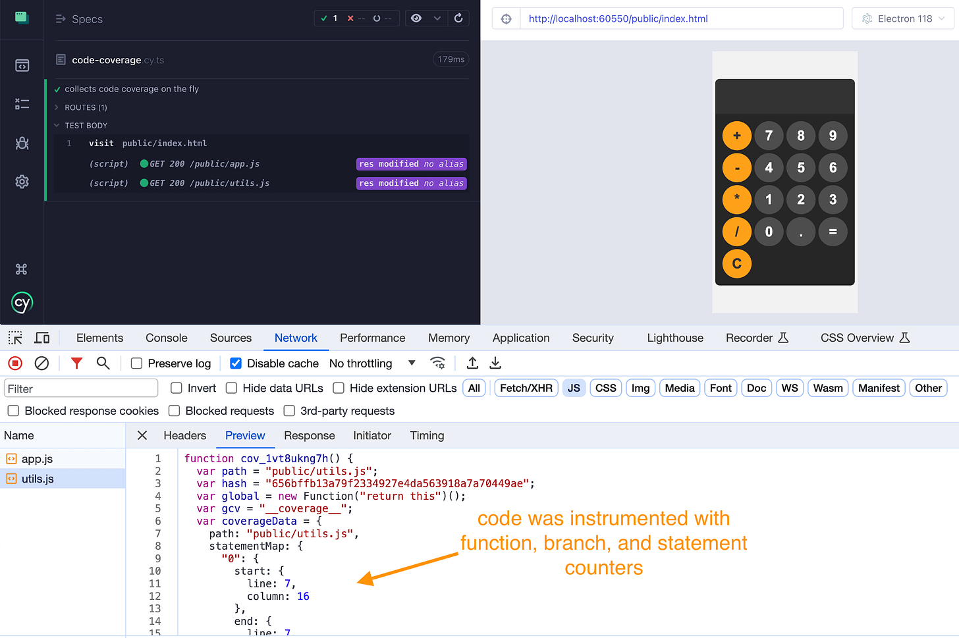Switch to the Lighthouse tab

click(x=675, y=338)
